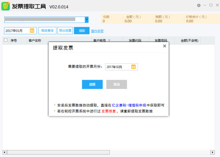Click the horizontal scrollbar left arrow
The image size is (220, 157).
pyautogui.click(x=5, y=152)
